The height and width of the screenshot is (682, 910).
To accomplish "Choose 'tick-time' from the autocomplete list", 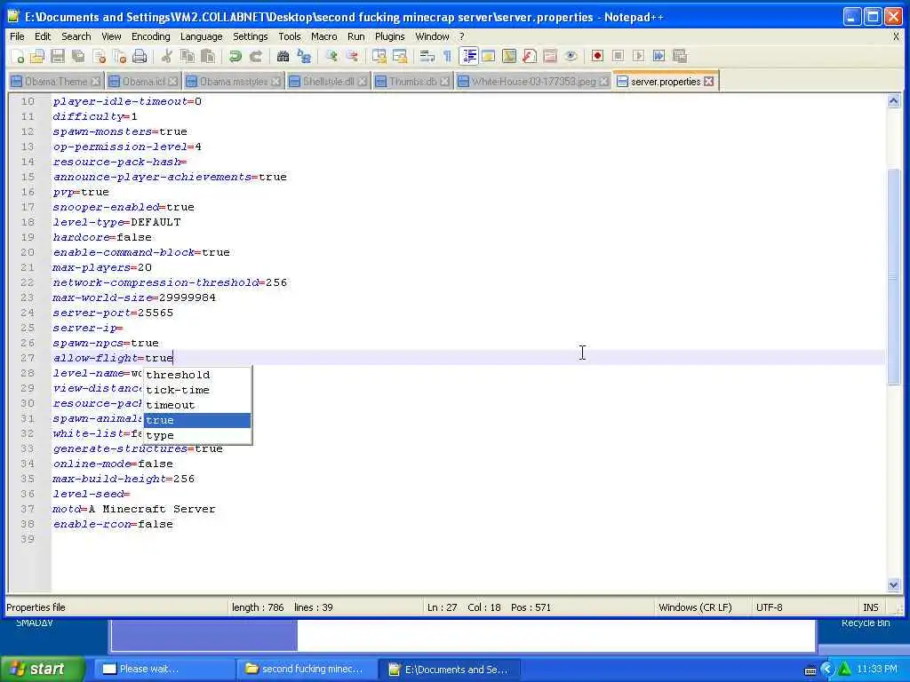I will point(197,390).
